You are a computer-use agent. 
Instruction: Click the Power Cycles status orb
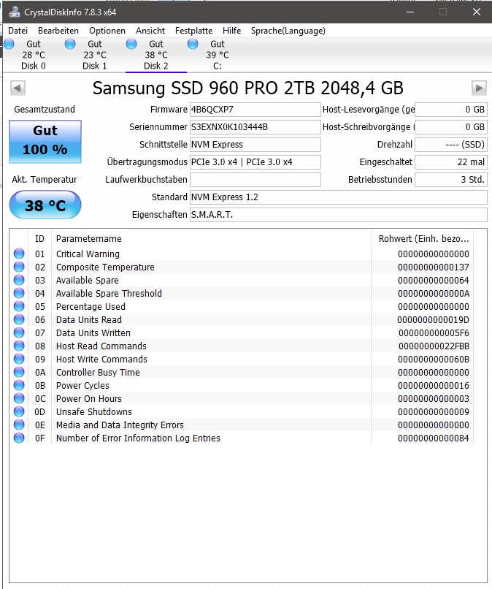(19, 385)
